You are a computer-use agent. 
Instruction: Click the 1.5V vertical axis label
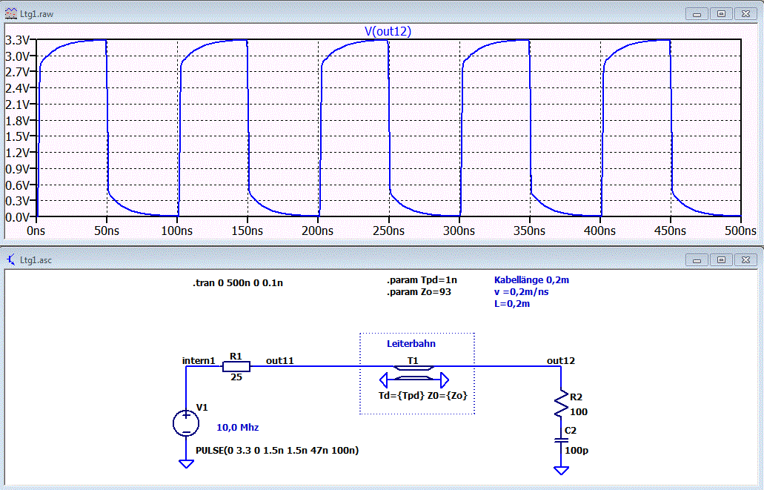(18, 136)
